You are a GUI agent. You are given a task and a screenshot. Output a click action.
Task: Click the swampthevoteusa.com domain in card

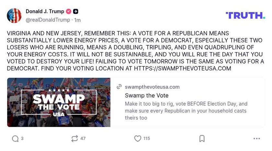pyautogui.click(x=152, y=87)
